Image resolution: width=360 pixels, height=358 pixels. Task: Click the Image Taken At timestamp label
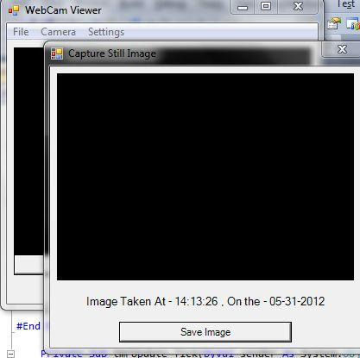[x=205, y=301]
